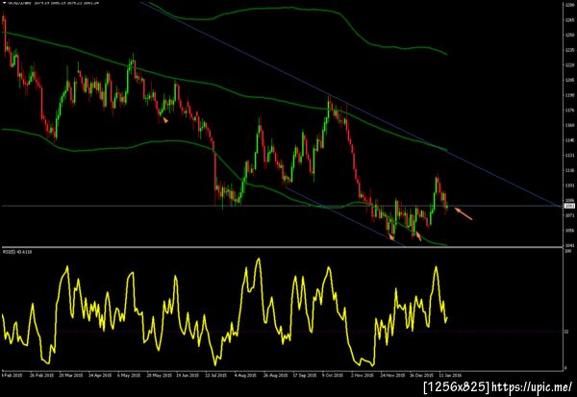The height and width of the screenshot is (397, 577).
Task: Click the RSI 32 level label
Action: [567, 332]
